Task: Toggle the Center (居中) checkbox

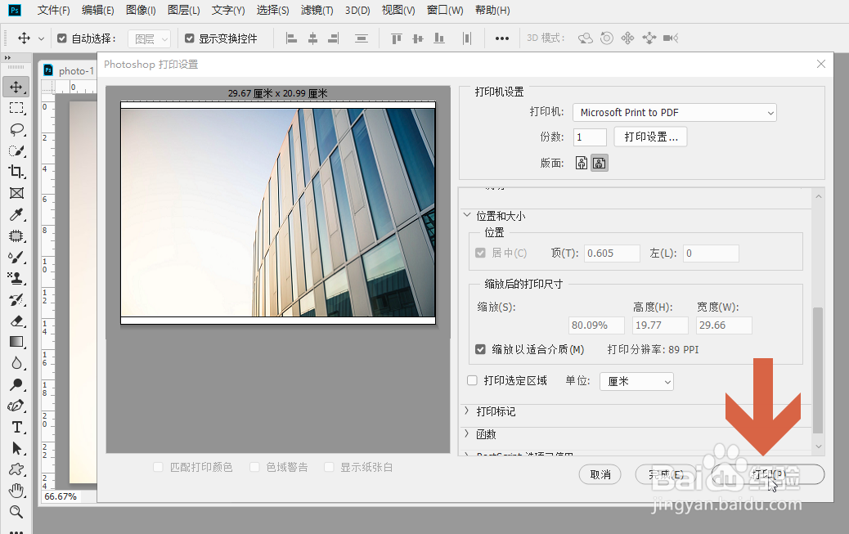Action: pos(480,253)
